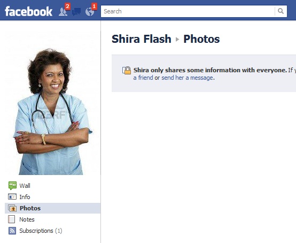Click the Wall speech bubble icon
The height and width of the screenshot is (243, 296).
(x=12, y=186)
